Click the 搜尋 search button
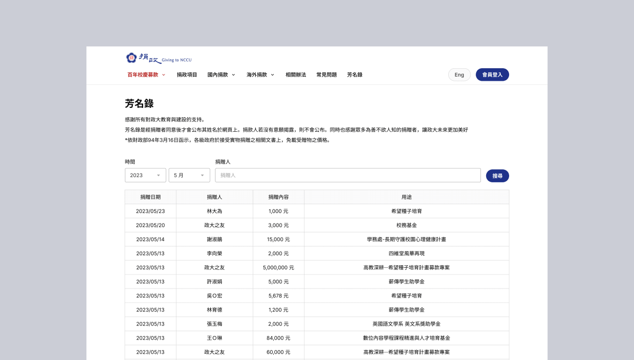Viewport: 634px width, 360px height. tap(498, 176)
